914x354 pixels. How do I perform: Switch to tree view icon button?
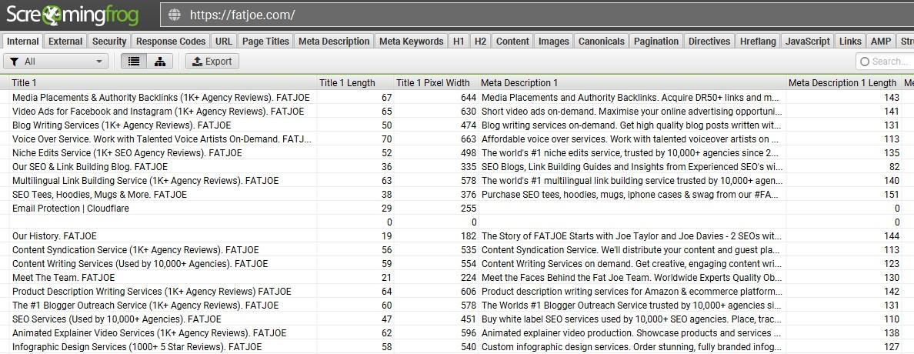coord(160,62)
